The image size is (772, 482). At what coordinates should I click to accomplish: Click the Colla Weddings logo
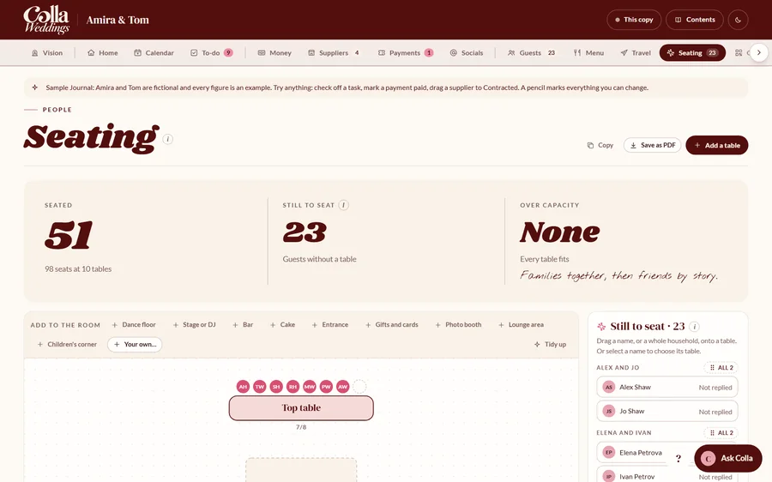(47, 20)
